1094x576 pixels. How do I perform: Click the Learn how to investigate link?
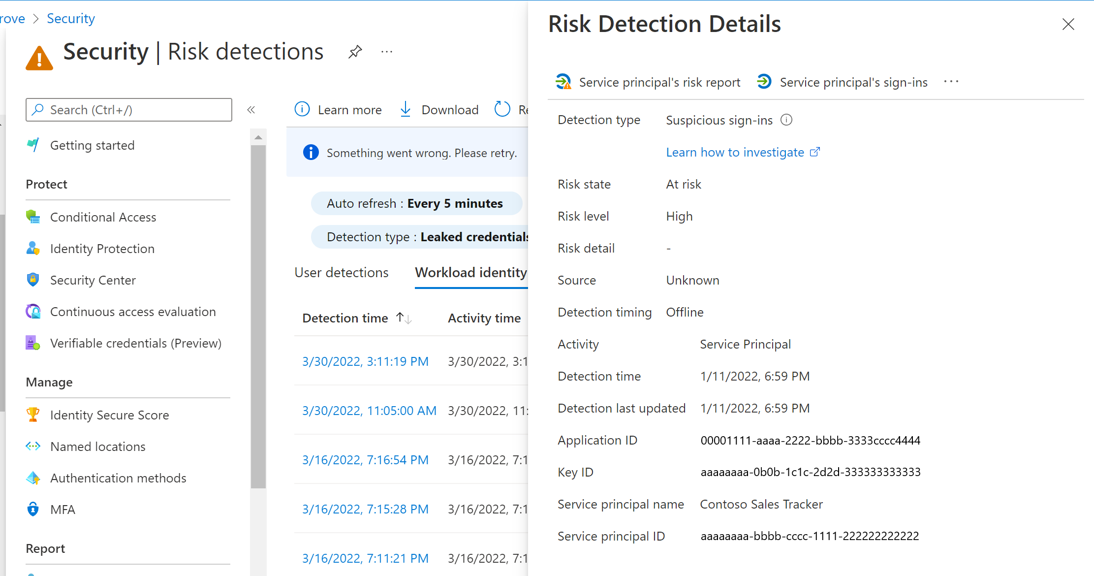742,152
